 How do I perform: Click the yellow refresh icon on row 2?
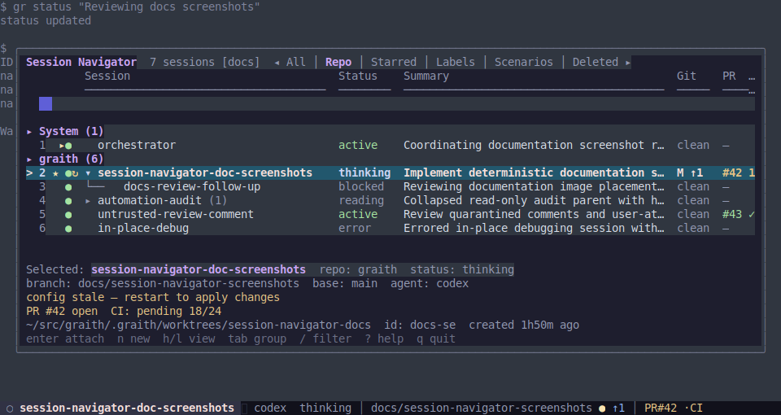coord(75,173)
